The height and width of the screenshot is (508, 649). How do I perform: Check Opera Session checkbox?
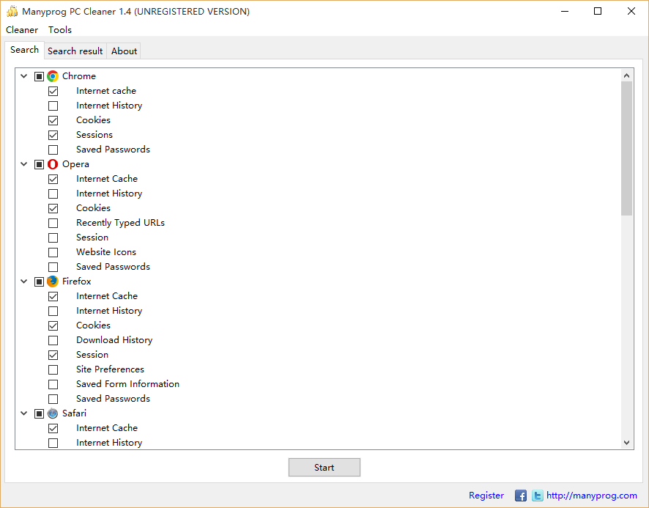click(x=53, y=238)
